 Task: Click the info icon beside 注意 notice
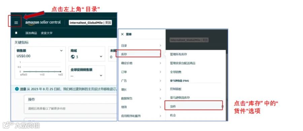[x=17, y=89]
